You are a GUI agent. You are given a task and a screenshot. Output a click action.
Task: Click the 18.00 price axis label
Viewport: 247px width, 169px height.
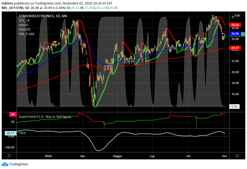235,83
